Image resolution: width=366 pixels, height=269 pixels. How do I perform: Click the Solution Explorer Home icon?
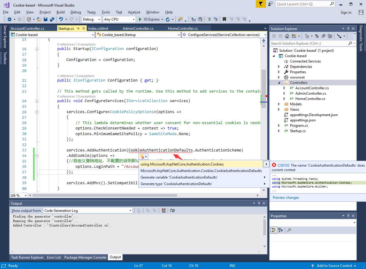point(287,36)
